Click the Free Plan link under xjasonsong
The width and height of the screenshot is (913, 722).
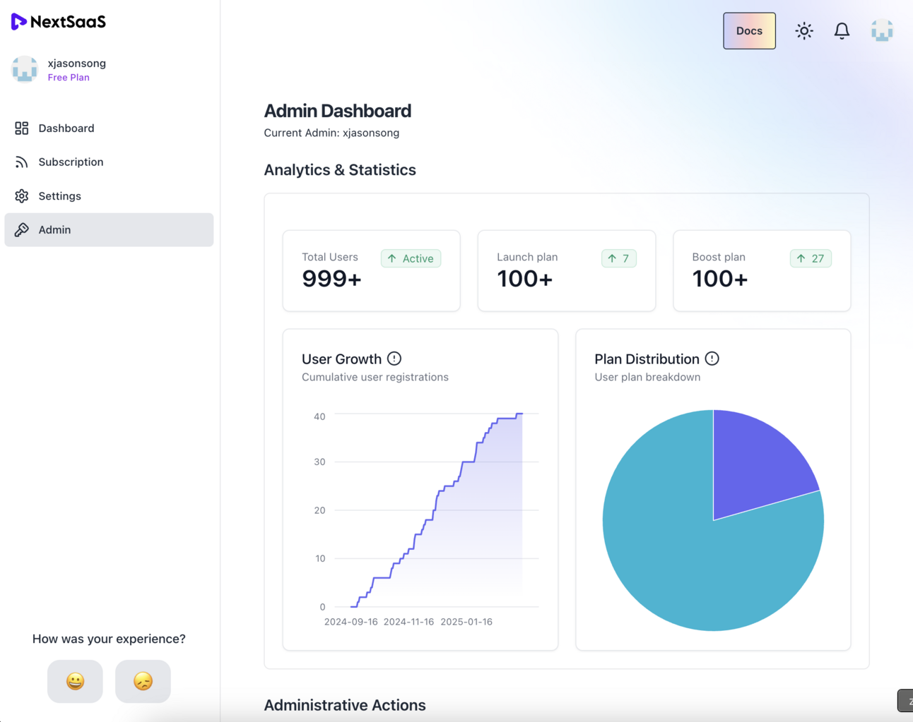[69, 77]
